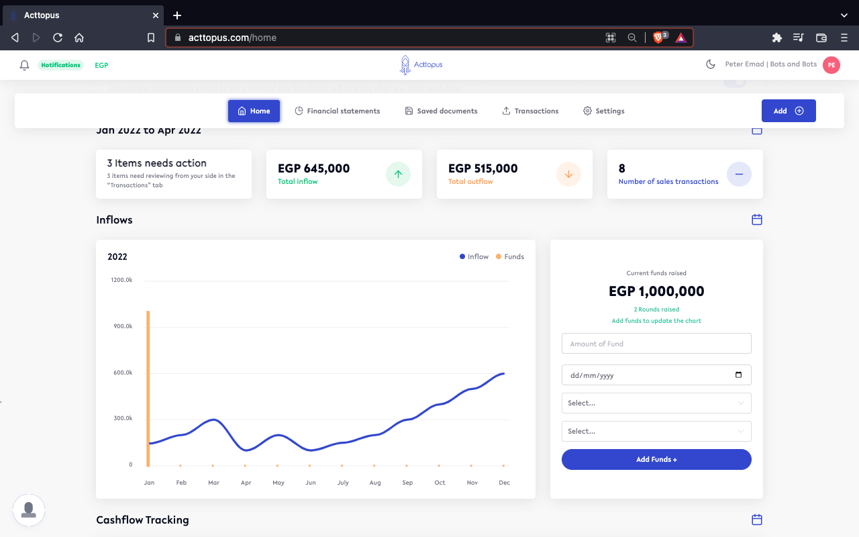
Task: Open the Transactions tab
Action: [x=530, y=111]
